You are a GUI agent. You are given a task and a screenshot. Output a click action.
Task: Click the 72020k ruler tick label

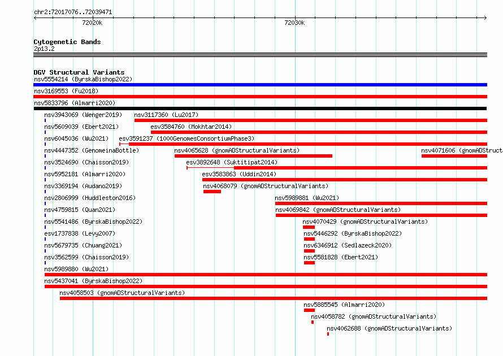(92, 23)
